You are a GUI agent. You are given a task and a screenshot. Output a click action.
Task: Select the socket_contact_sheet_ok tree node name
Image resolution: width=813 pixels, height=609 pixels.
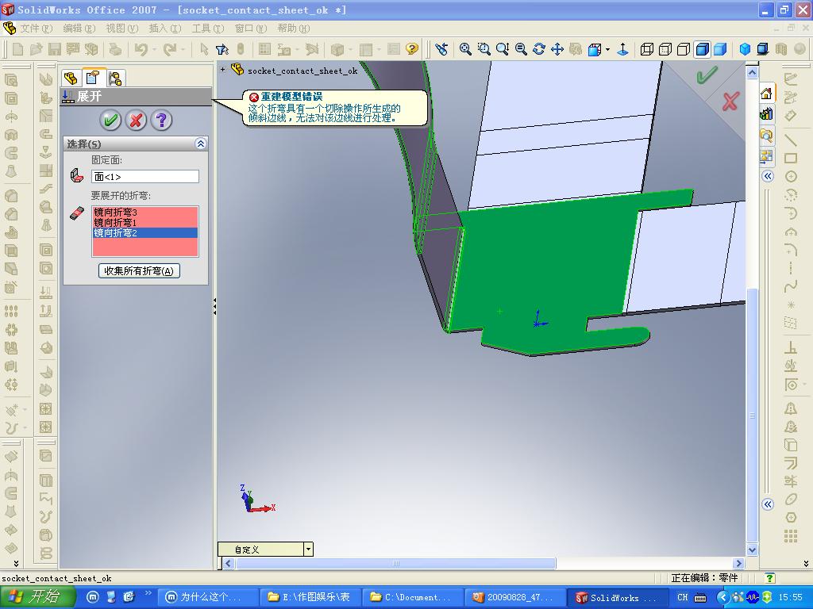coord(302,71)
